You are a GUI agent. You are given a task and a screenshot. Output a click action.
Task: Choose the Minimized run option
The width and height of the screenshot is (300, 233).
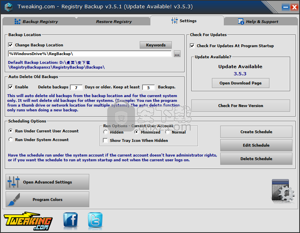coord(137,132)
